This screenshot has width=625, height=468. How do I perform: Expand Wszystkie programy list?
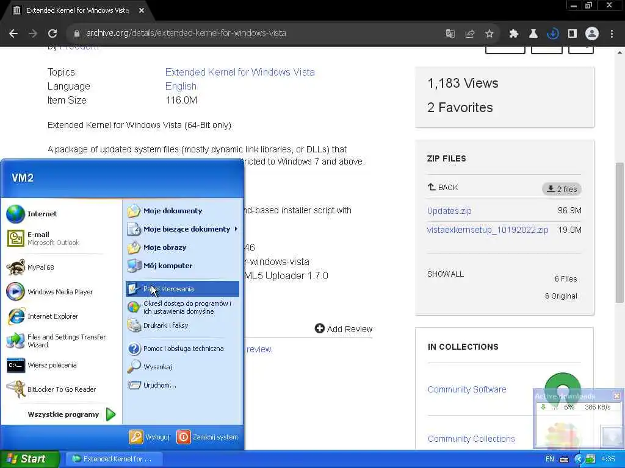tap(71, 414)
